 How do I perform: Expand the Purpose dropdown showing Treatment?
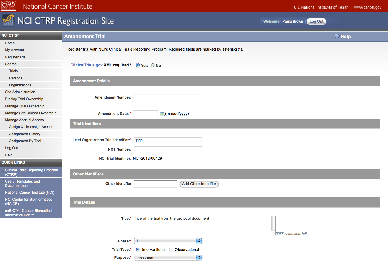tap(168, 258)
